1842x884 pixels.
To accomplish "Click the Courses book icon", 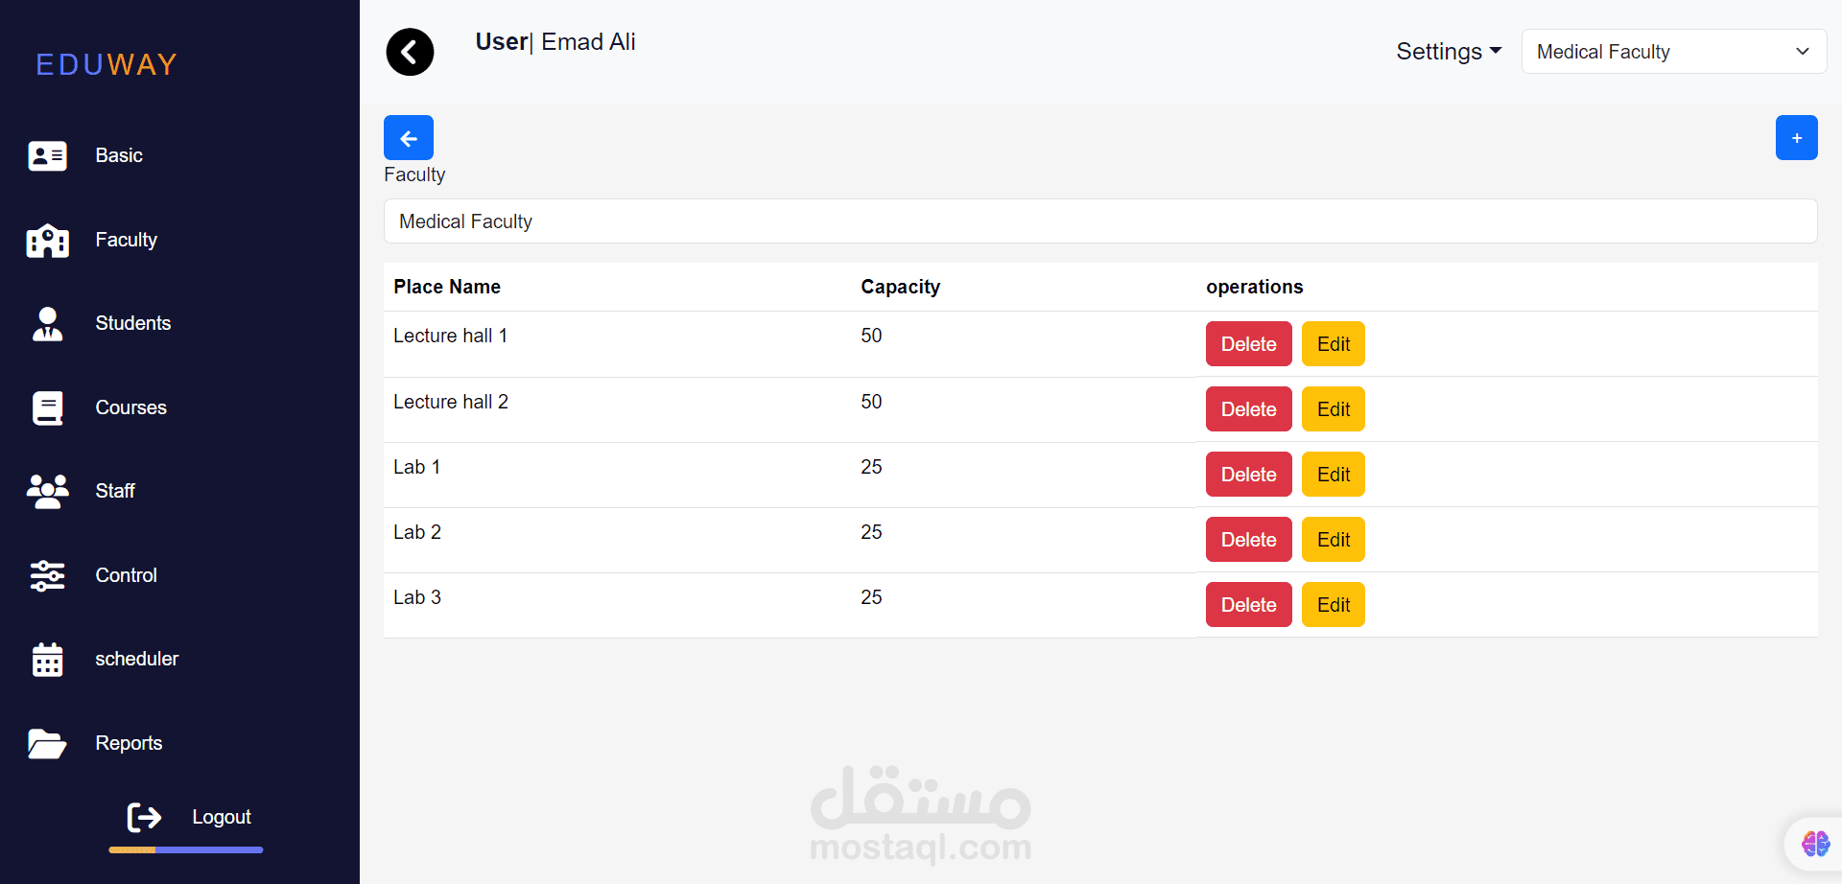I will [47, 407].
